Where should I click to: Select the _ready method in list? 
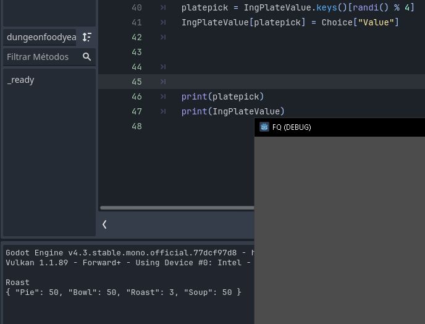pyautogui.click(x=20, y=80)
